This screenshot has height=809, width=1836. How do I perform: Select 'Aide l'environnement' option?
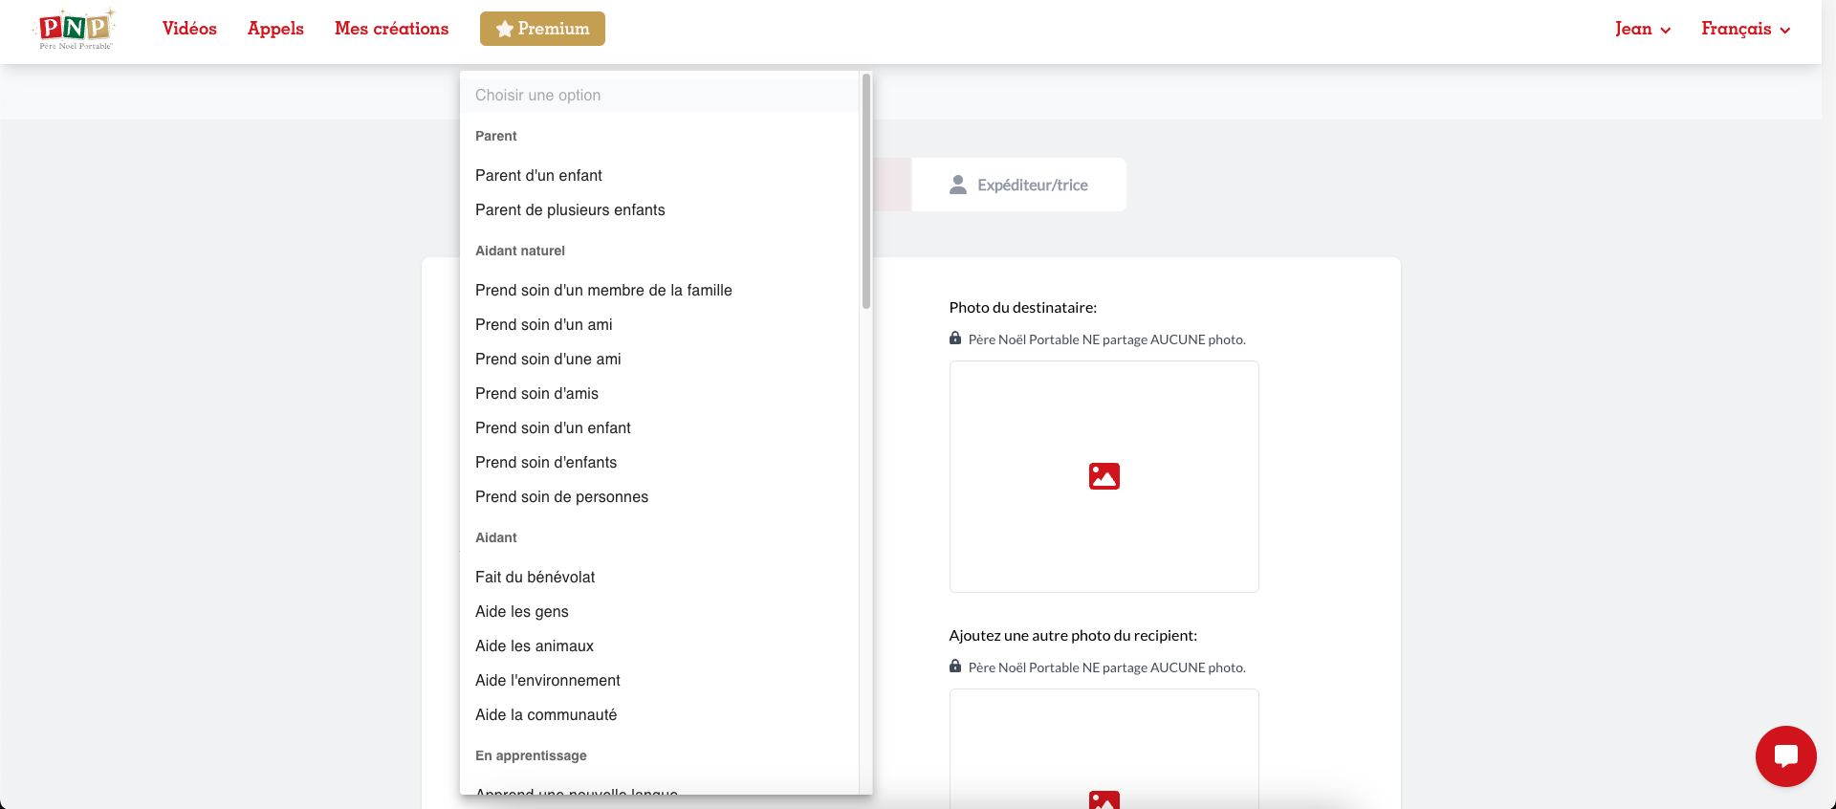[659, 680]
